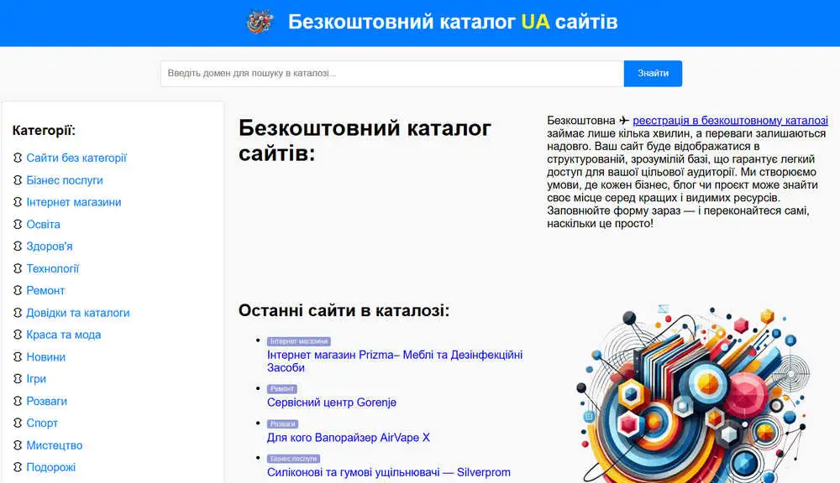
Task: Click the icon beside Довідки та каталоги
Action: pos(18,313)
